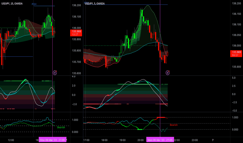Click 135.900 on the 15-minute chart price axis

click(76, 39)
